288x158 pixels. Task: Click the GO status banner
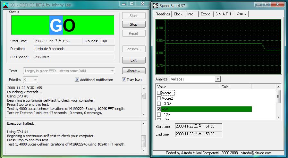tap(63, 25)
